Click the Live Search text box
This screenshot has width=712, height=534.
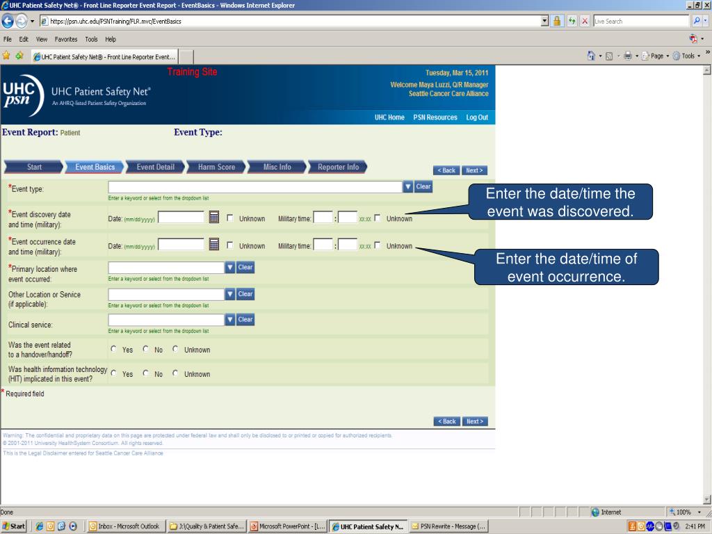click(641, 21)
